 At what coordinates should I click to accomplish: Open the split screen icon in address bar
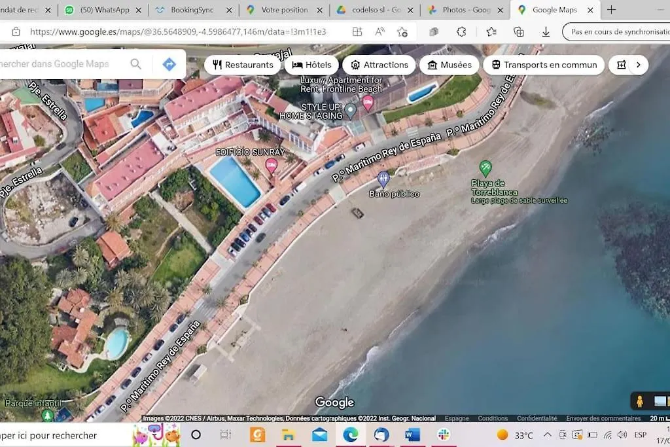tap(357, 31)
